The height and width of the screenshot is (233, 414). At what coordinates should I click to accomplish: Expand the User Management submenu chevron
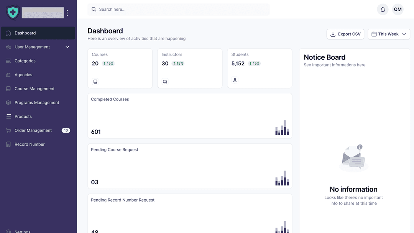click(67, 47)
